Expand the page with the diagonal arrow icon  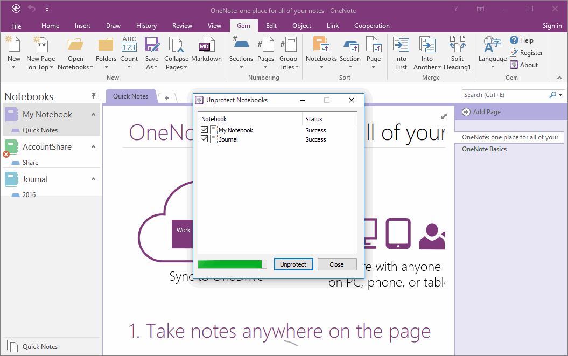[444, 116]
